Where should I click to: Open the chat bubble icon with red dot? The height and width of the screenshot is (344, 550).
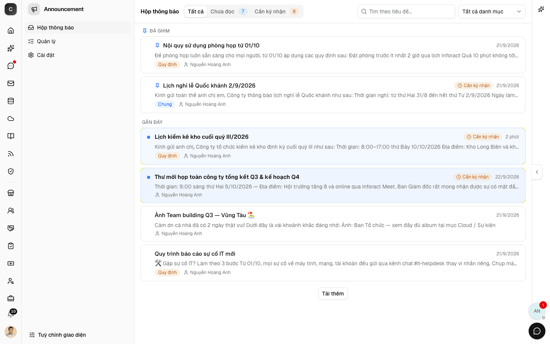point(11,66)
